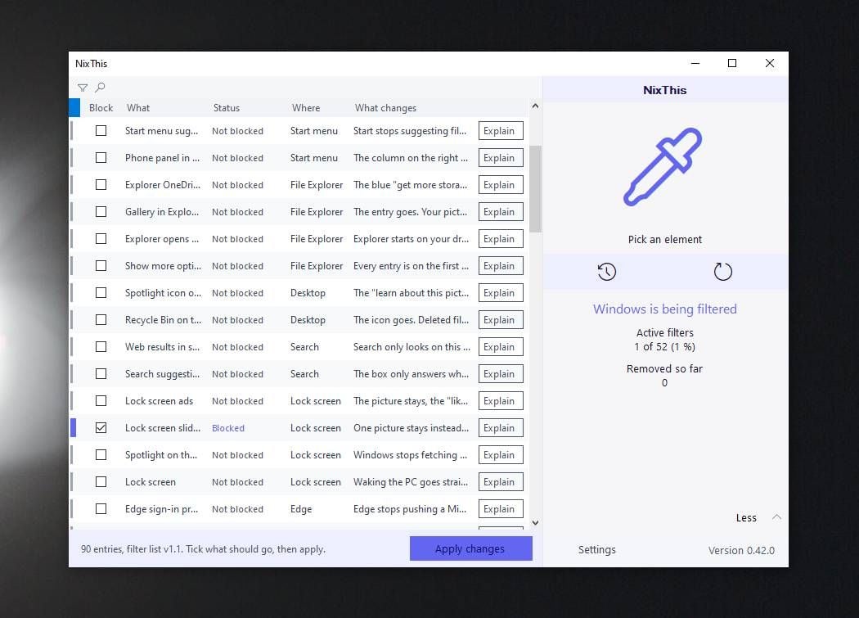Screen dimensions: 859x618
Task: Tick the Gallery in Explorer checkbox
Action: pos(101,212)
